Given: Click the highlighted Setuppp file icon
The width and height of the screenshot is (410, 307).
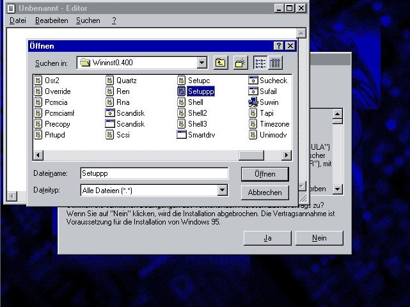Looking at the screenshot, I should (x=182, y=91).
